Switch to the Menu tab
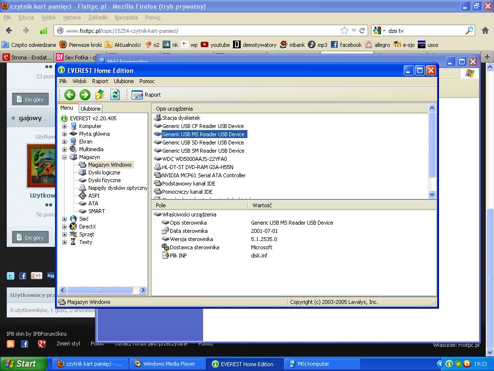The width and height of the screenshot is (494, 371). tap(67, 108)
